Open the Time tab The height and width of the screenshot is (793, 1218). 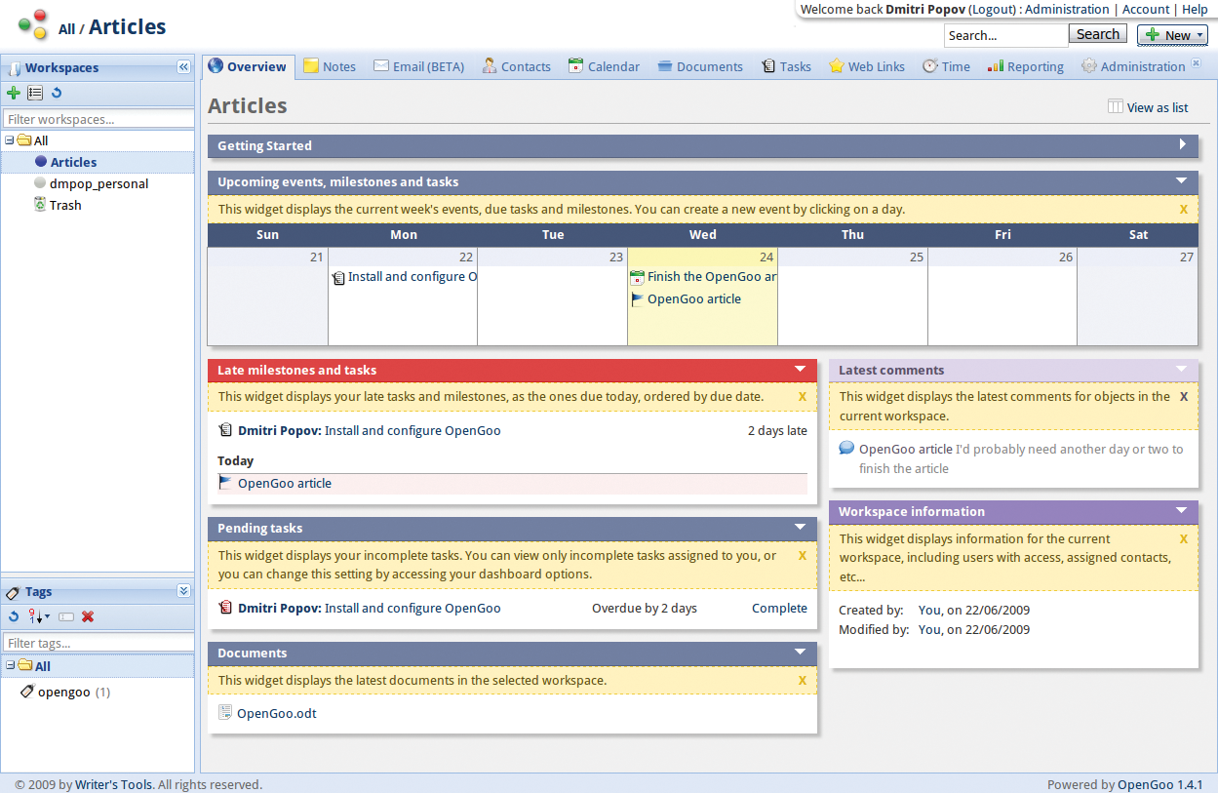pos(946,66)
